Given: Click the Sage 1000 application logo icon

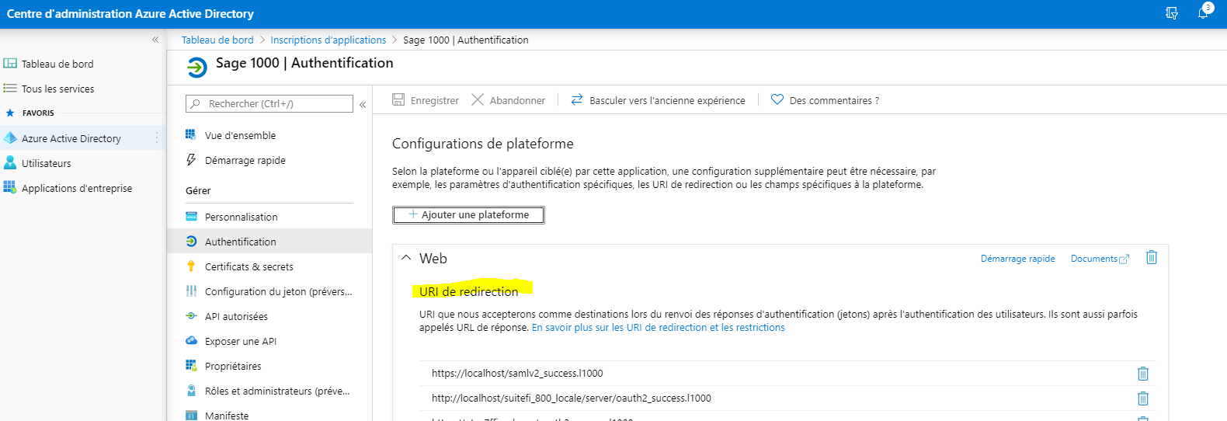Looking at the screenshot, I should click(197, 68).
